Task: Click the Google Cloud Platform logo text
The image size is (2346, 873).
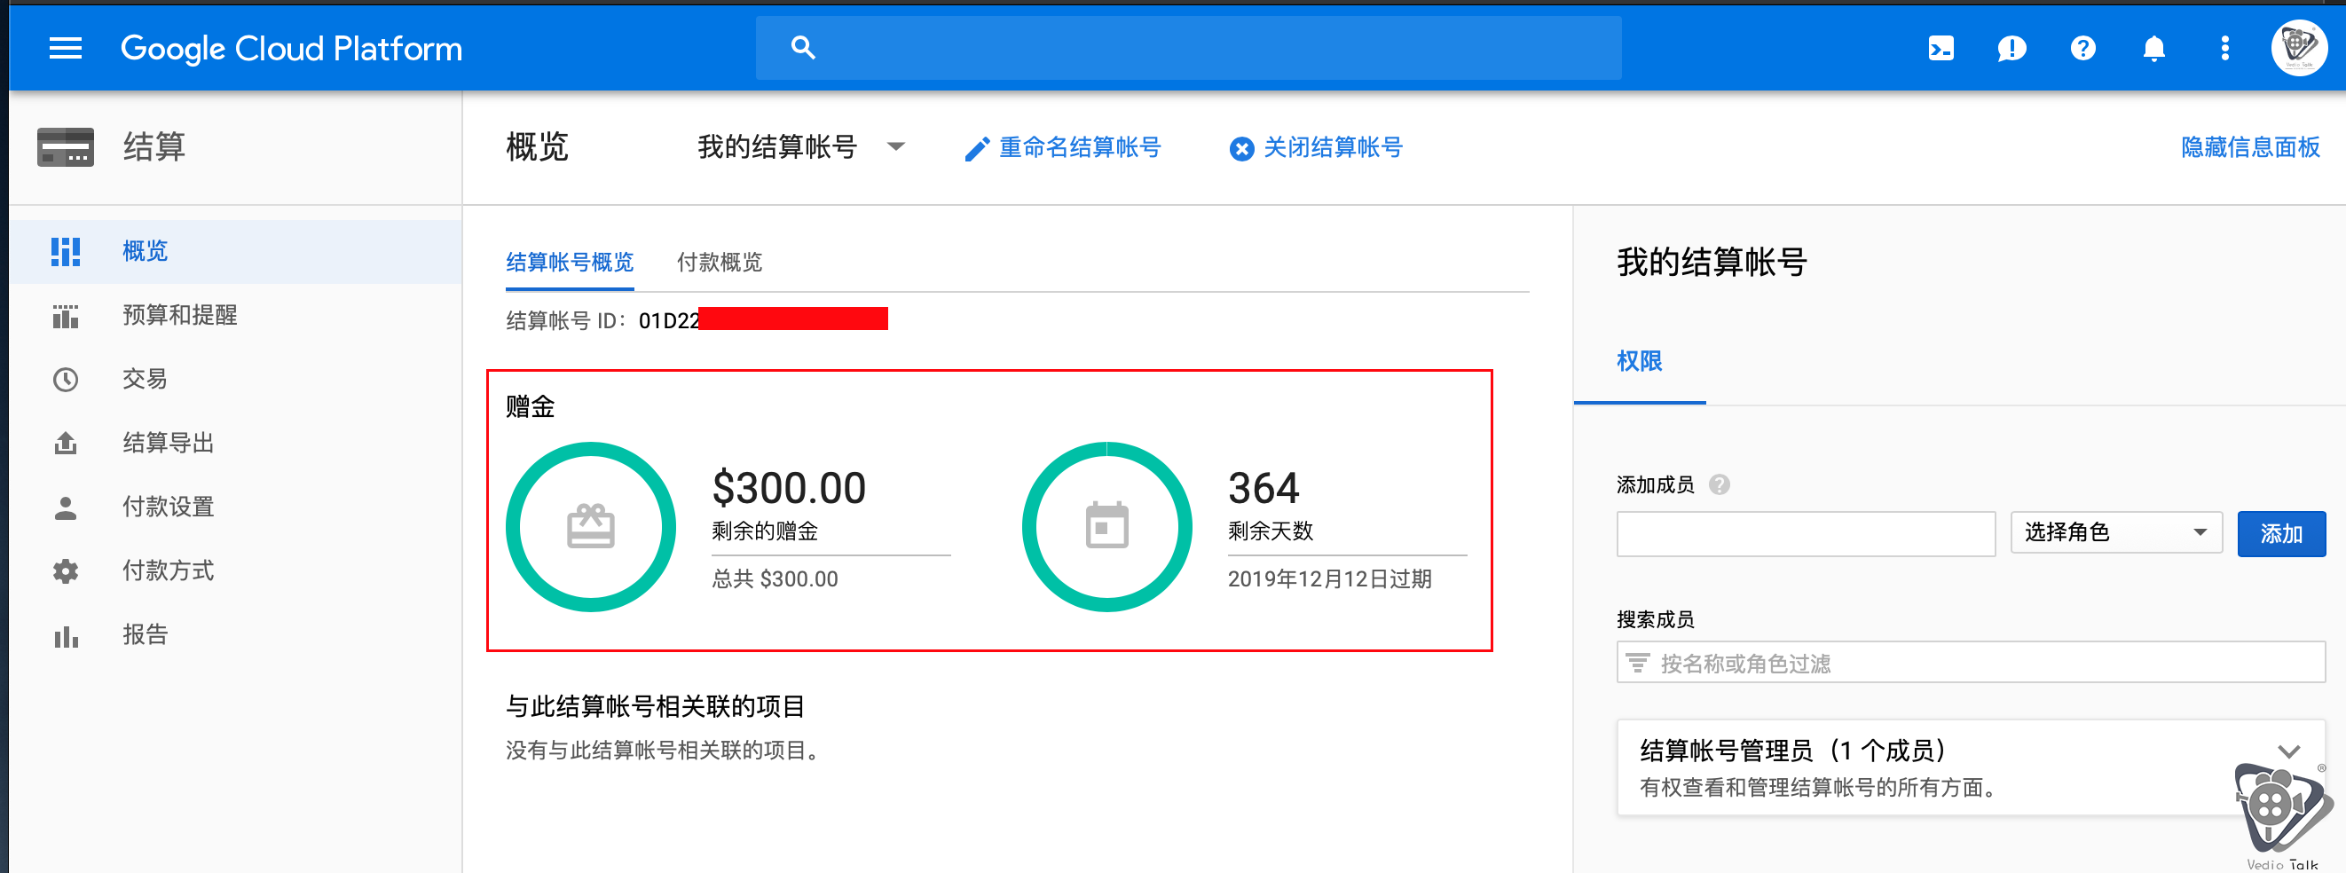Action: click(x=291, y=48)
